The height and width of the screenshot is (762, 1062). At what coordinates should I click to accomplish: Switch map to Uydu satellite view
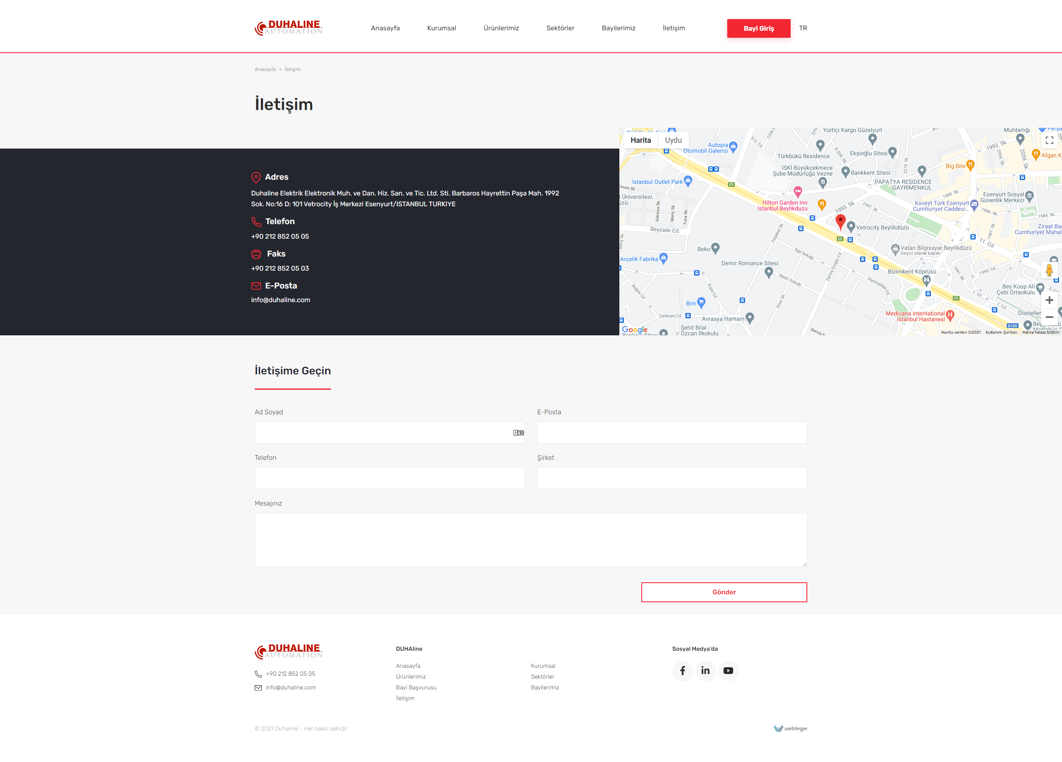point(673,140)
